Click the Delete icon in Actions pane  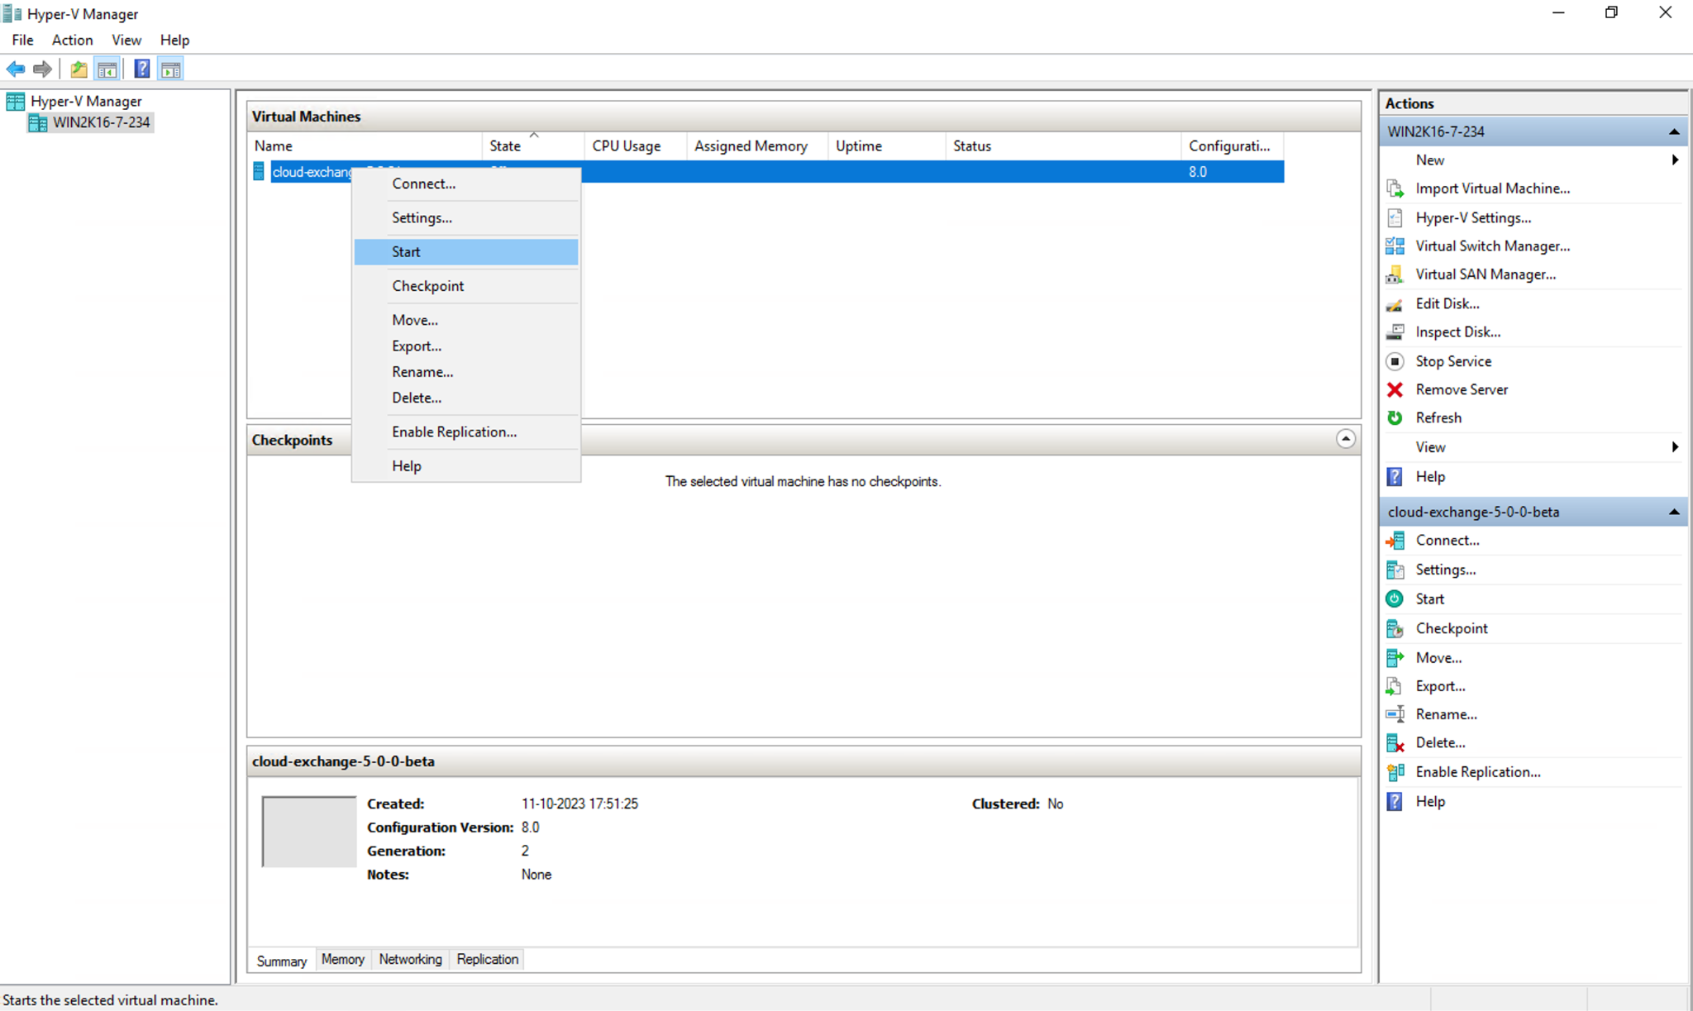1395,743
